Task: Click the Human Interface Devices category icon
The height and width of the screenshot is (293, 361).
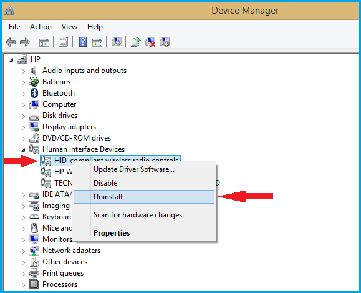Action: click(34, 149)
